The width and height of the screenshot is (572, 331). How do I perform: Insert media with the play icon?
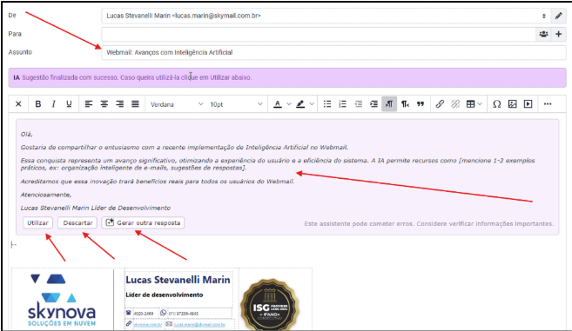(x=528, y=104)
